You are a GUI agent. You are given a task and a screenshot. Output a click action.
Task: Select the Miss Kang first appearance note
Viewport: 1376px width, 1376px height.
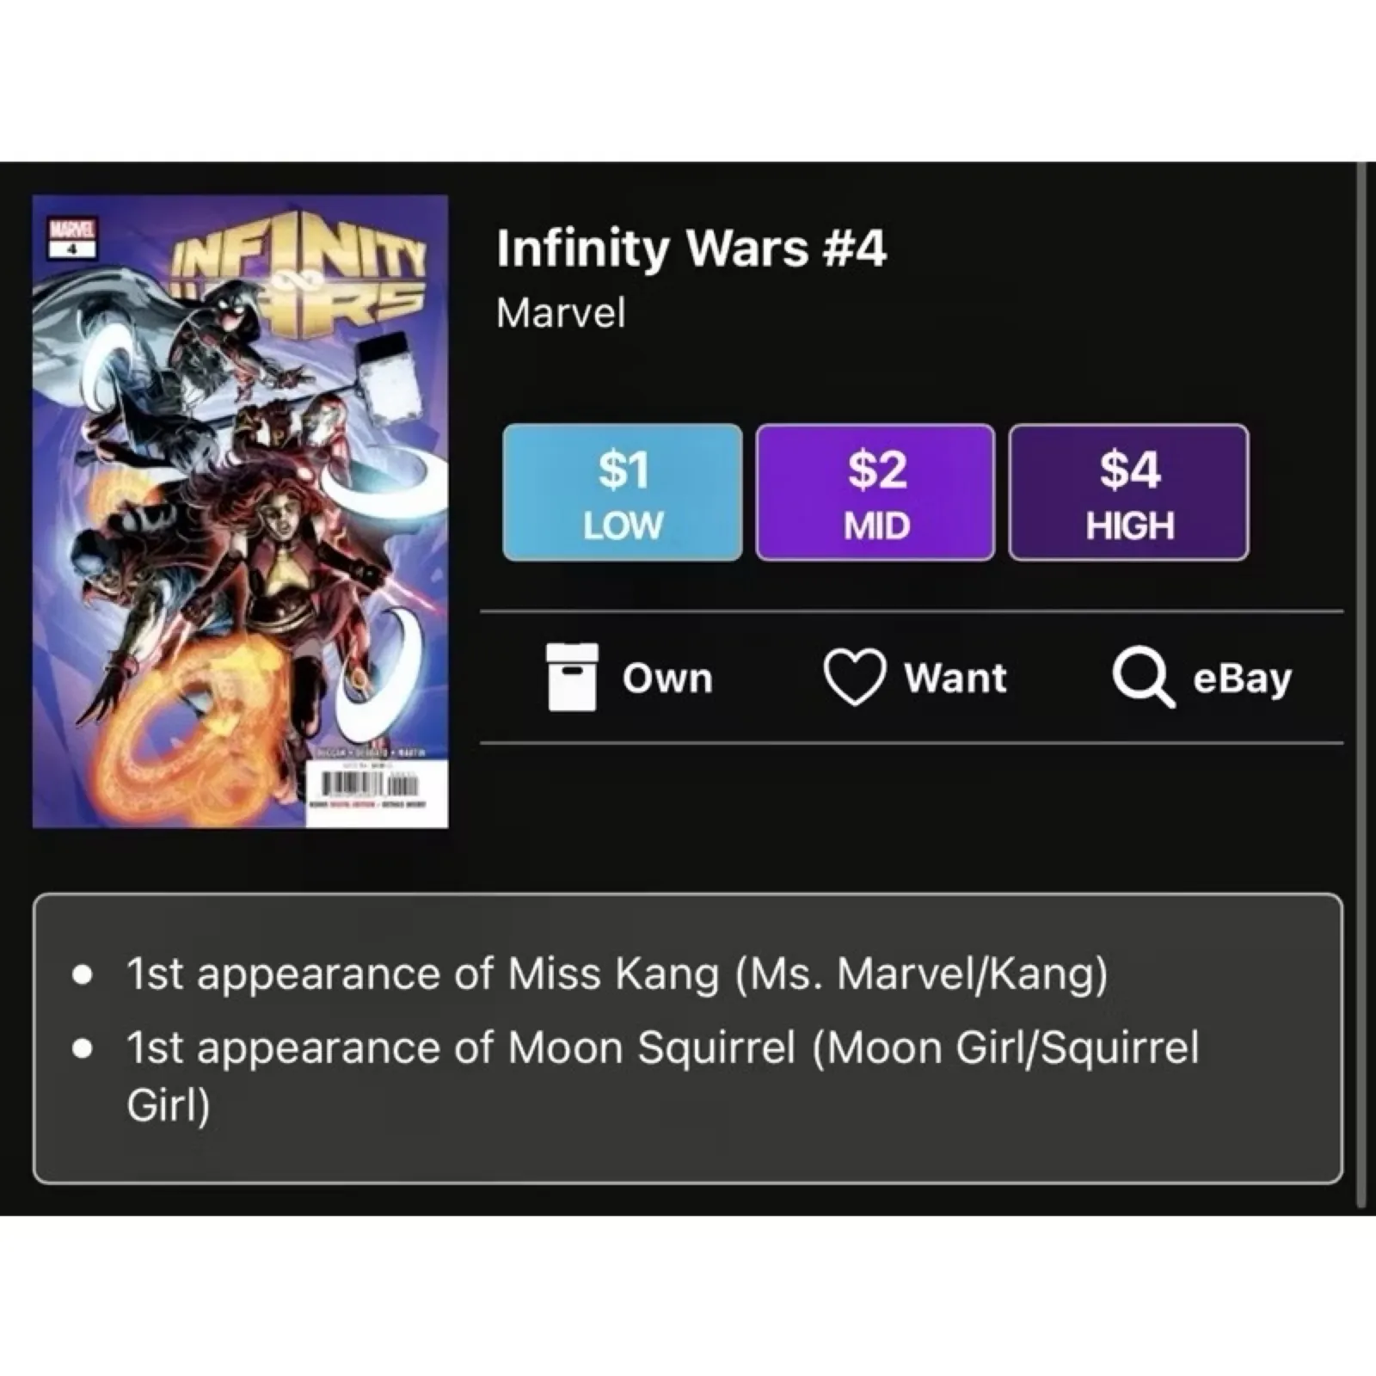(x=617, y=974)
